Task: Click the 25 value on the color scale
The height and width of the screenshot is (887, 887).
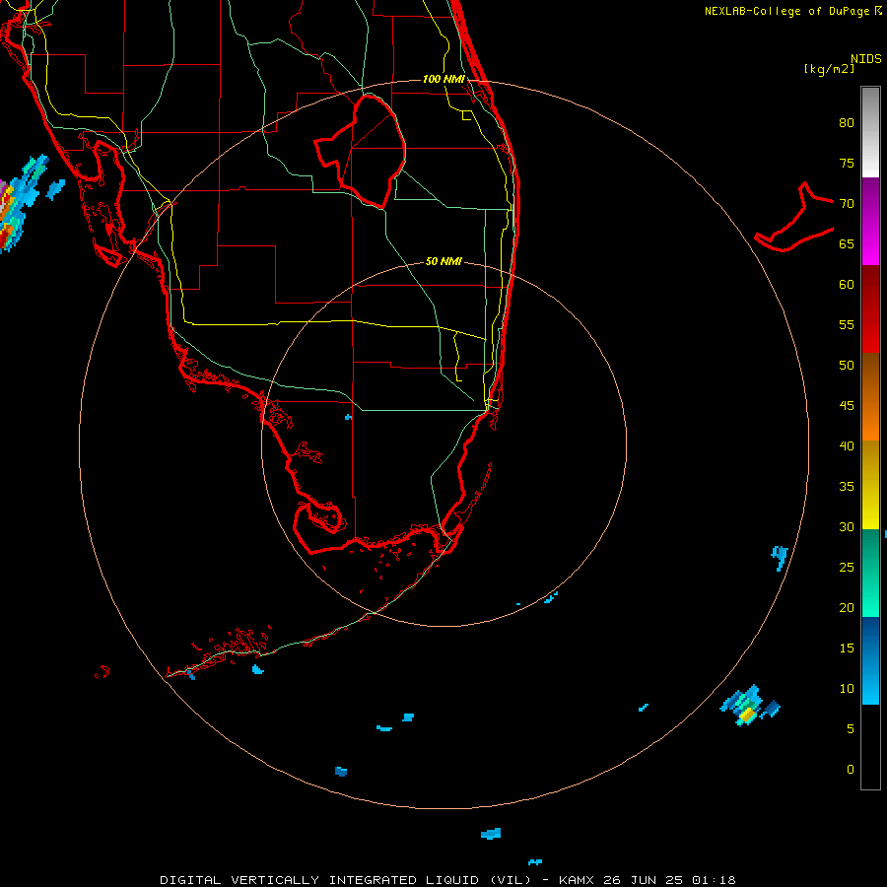Action: click(x=847, y=567)
